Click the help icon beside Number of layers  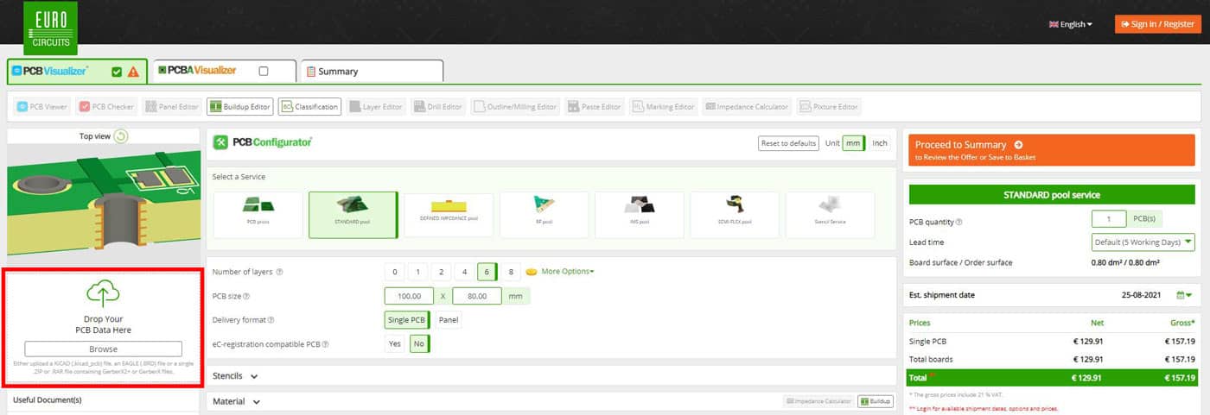coord(279,272)
